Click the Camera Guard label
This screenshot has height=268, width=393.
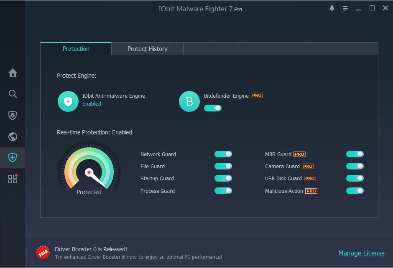[x=283, y=166]
